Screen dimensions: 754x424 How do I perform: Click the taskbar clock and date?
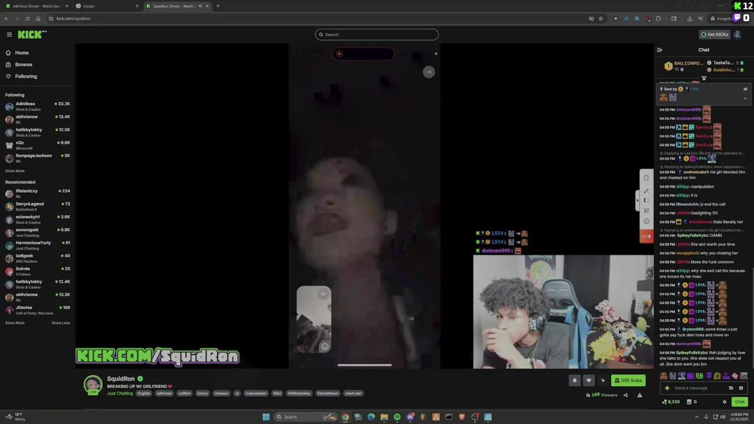(740, 417)
